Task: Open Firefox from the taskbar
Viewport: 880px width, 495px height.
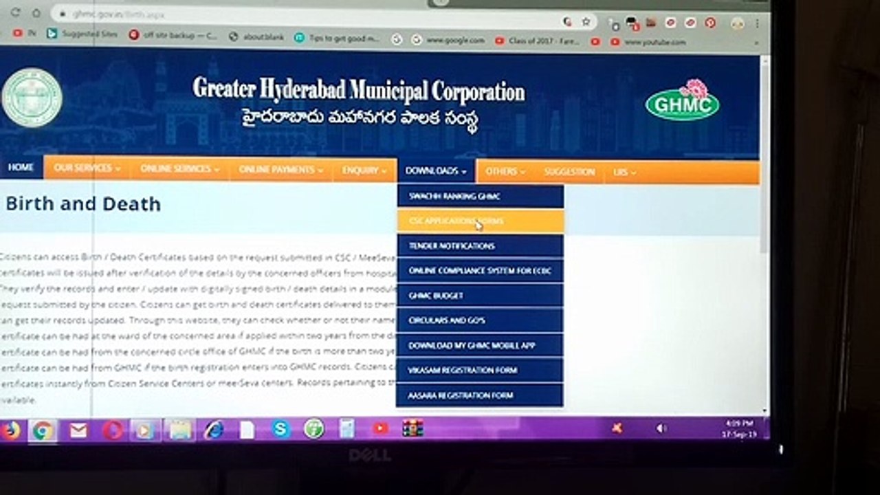Action: pyautogui.click(x=10, y=430)
